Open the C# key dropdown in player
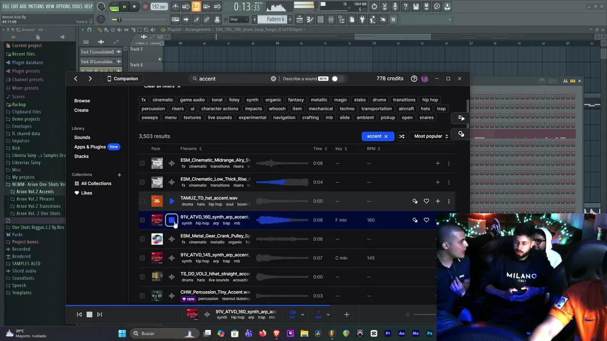The height and width of the screenshot is (341, 607). [x=296, y=314]
